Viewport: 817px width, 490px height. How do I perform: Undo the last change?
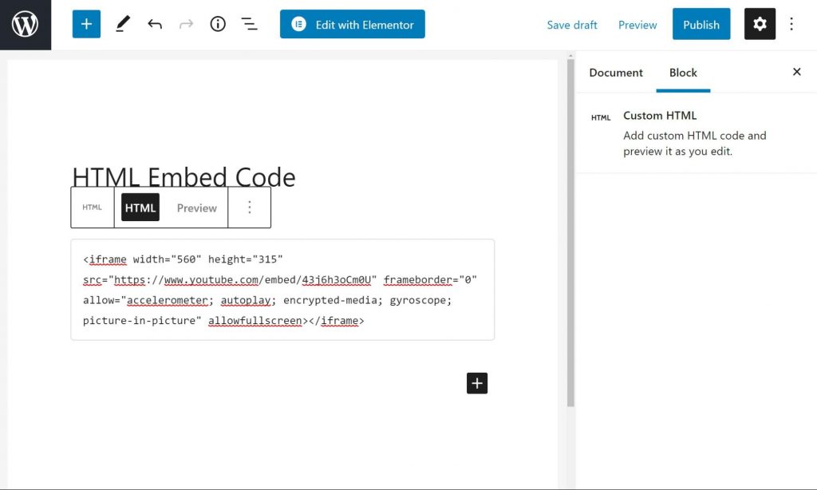tap(155, 25)
